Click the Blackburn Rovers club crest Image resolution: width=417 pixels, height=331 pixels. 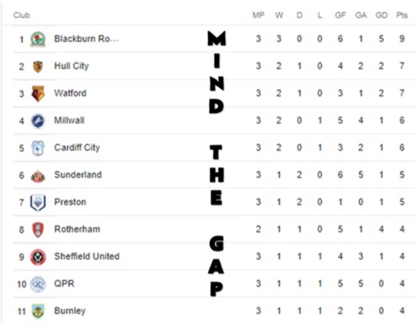[38, 39]
